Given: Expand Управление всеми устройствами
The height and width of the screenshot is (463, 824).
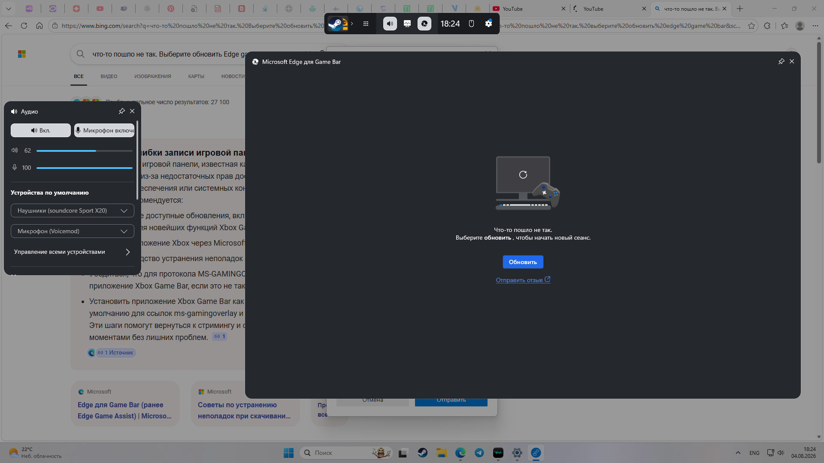Looking at the screenshot, I should click(x=73, y=252).
